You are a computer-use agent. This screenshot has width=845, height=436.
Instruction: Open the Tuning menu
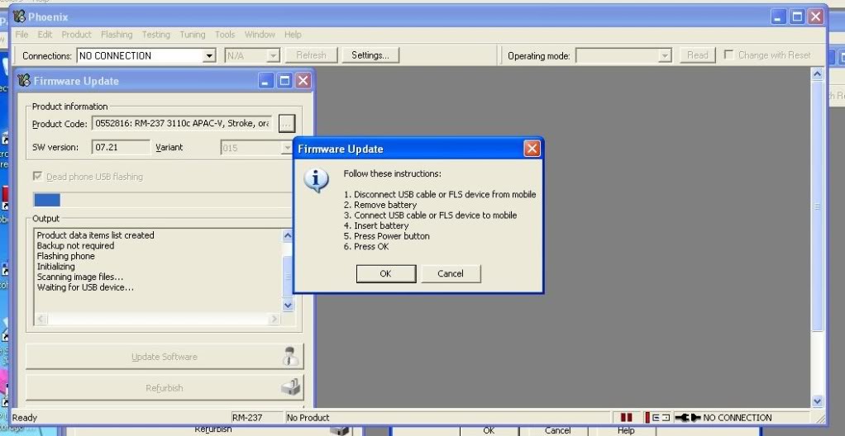193,35
